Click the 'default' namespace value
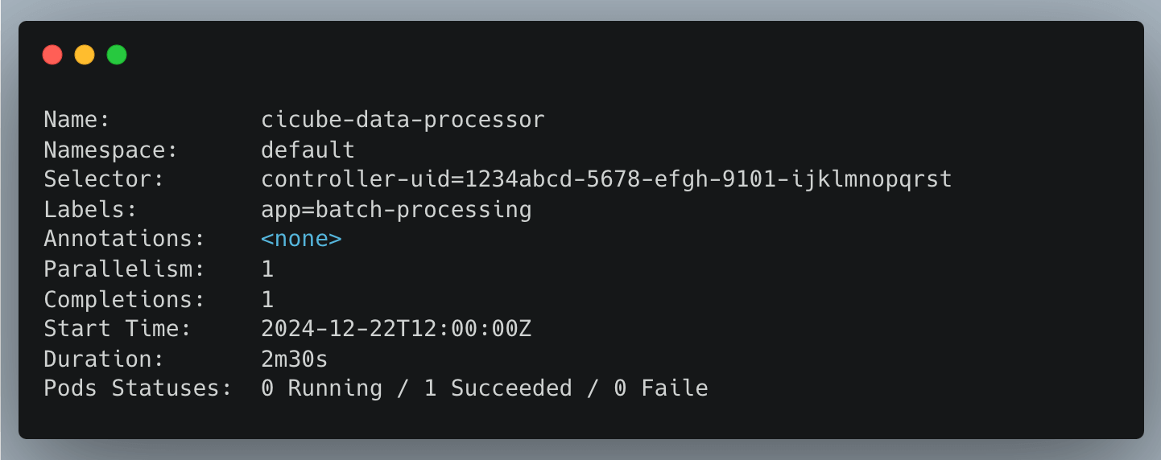Screen dimensions: 1161x460 pyautogui.click(x=308, y=150)
